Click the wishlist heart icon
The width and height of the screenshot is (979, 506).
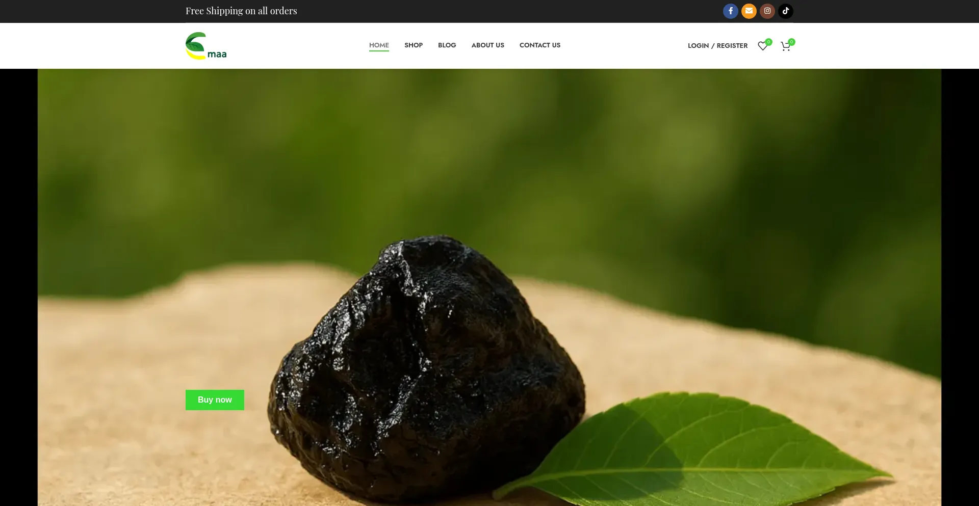tap(762, 46)
